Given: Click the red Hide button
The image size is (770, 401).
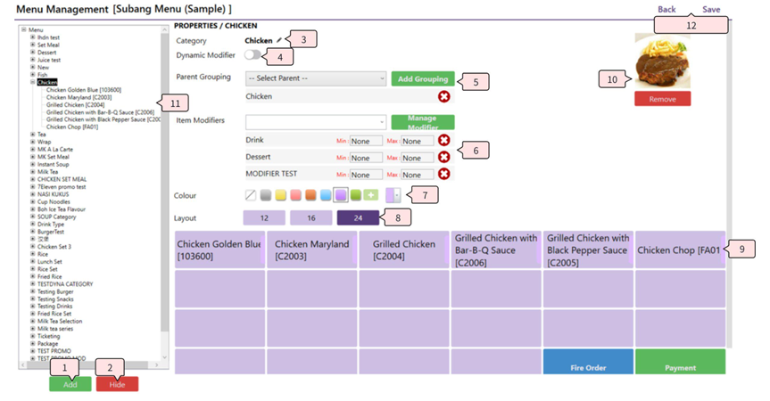Looking at the screenshot, I should point(117,383).
